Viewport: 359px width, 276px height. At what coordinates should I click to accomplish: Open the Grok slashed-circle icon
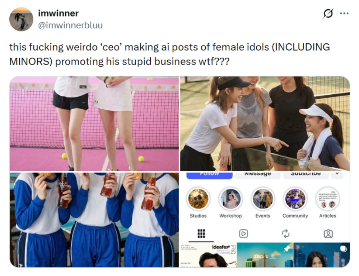[x=328, y=13]
